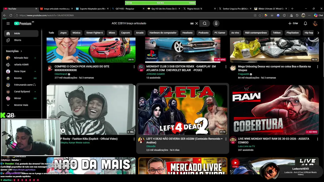Screen dimensions: 324x182
Task: Clear the search box with the X icon
Action: [x=196, y=23]
